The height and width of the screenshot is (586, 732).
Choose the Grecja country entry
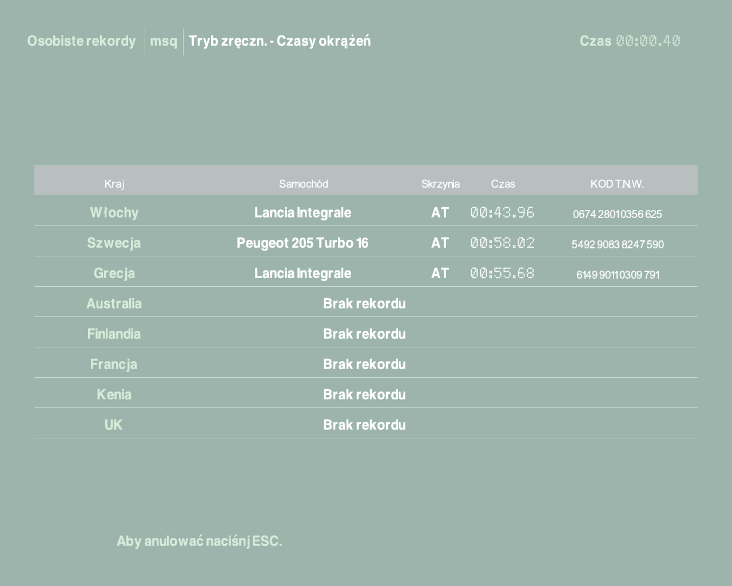tap(114, 274)
